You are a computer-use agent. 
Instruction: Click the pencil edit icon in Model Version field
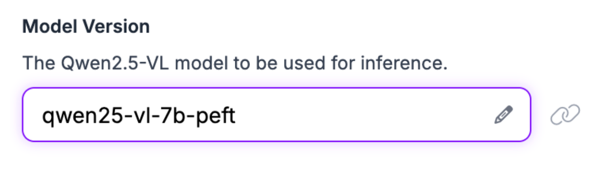(x=503, y=115)
